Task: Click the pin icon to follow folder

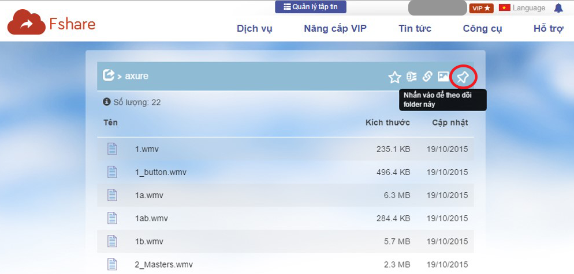Action: click(x=463, y=77)
